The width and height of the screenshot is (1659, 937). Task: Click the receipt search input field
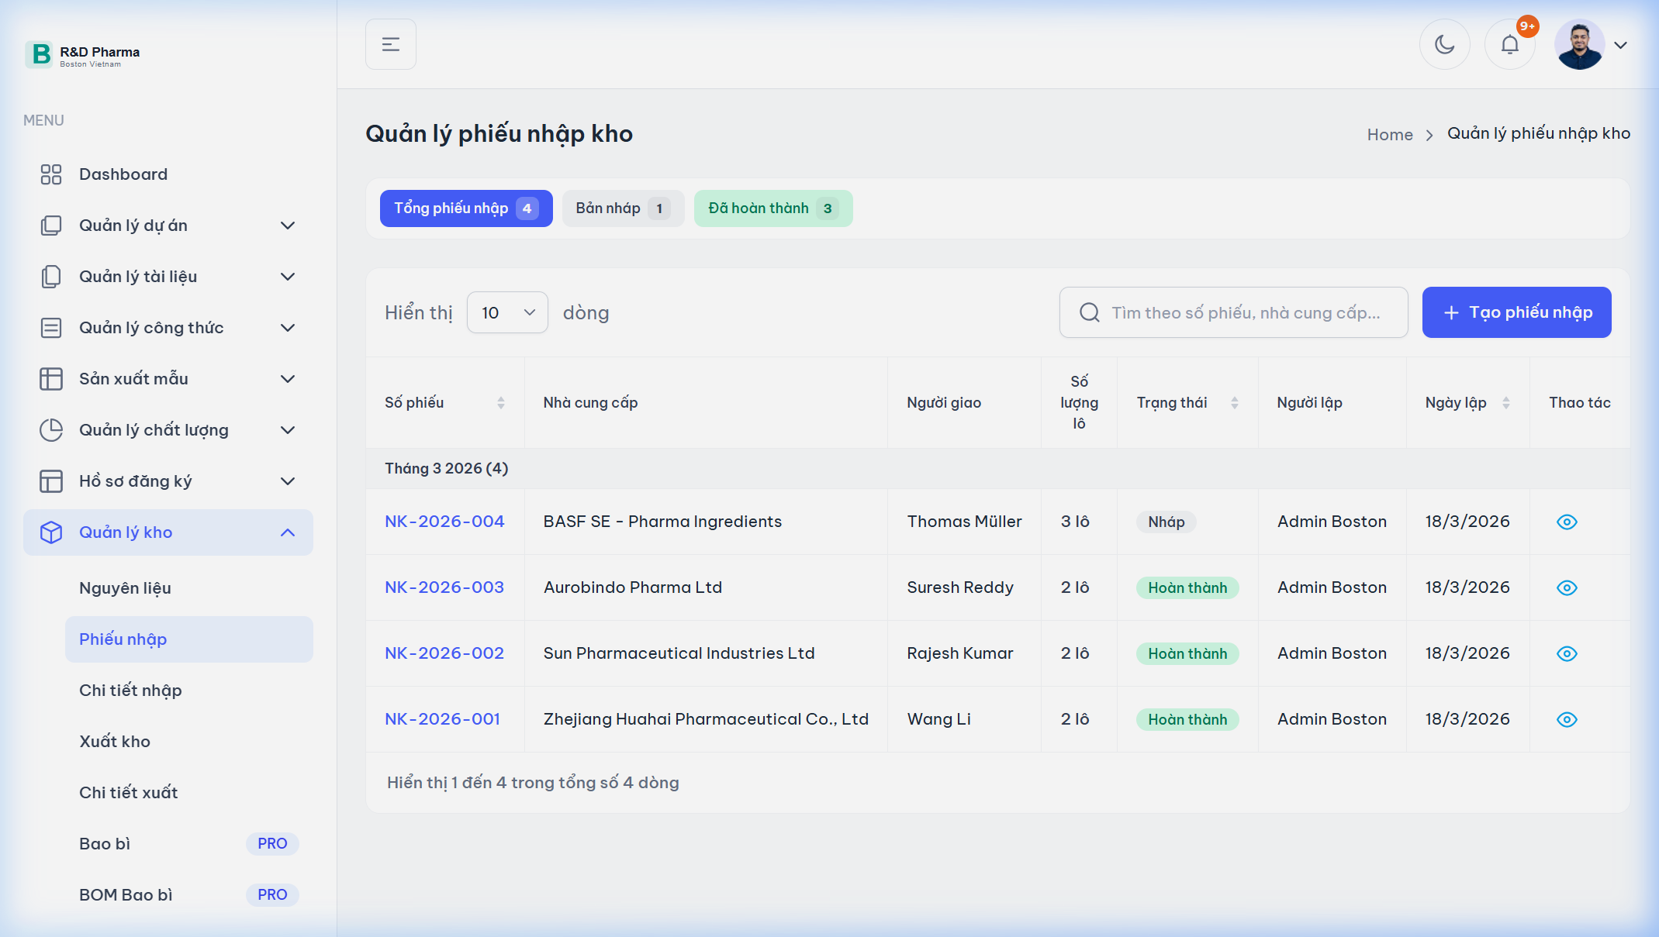point(1246,312)
